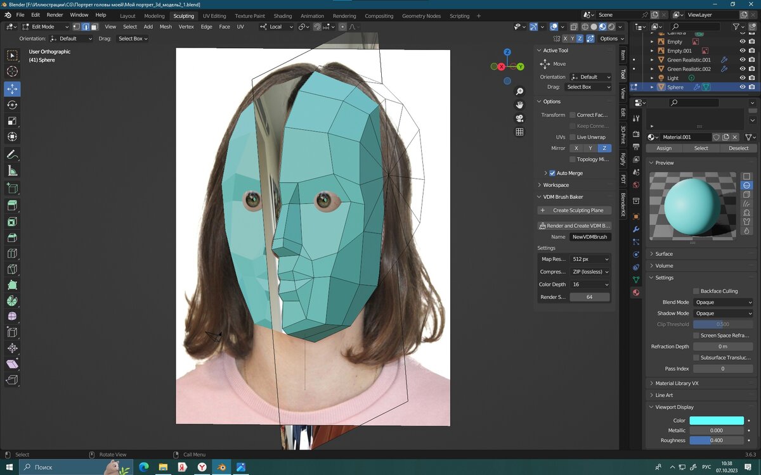Image resolution: width=761 pixels, height=475 pixels.
Task: Enable Backface Culling checkbox
Action: (696, 291)
